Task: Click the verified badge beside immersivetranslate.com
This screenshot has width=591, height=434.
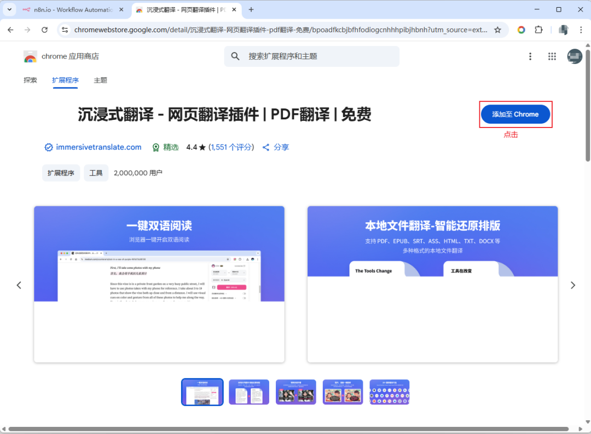Action: coord(49,147)
